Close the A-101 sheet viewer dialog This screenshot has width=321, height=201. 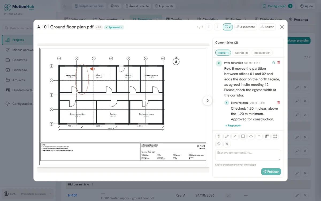coord(282,27)
